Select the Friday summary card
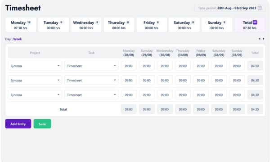 coord(152,25)
